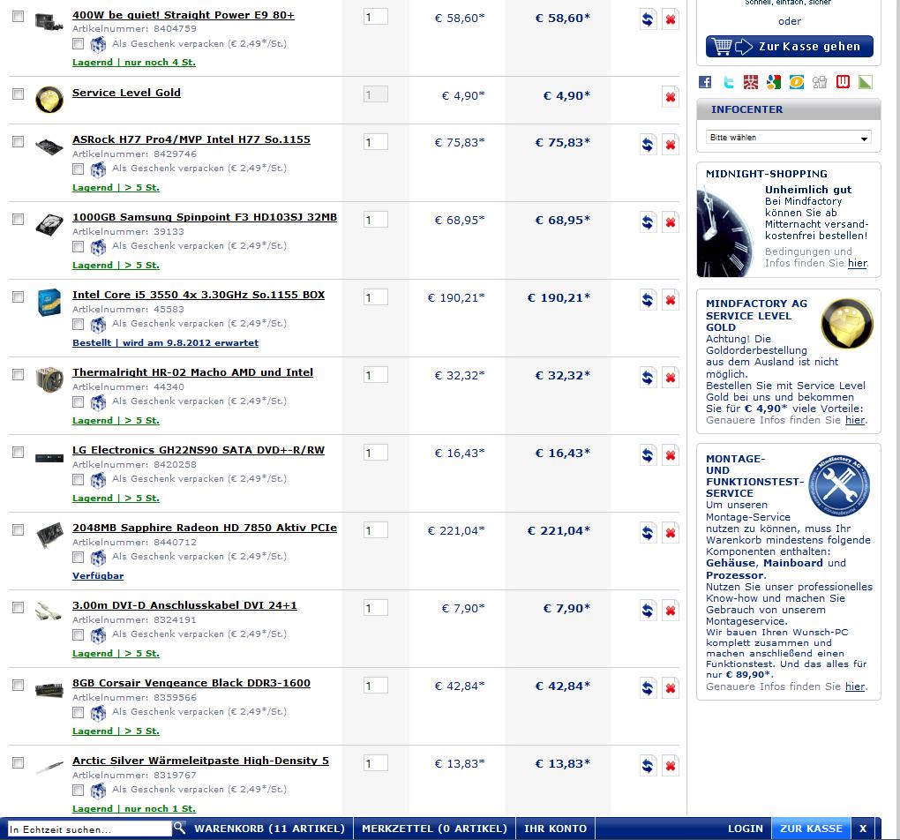This screenshot has width=900, height=840.
Task: Open 2048MB Sapphire Radeon HD 7850 product link
Action: click(205, 528)
